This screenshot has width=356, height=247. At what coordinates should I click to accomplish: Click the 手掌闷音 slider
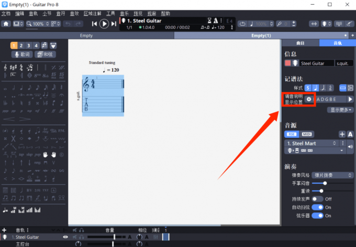coord(325,183)
